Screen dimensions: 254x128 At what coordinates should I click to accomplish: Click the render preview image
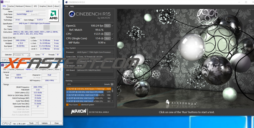click(186, 59)
